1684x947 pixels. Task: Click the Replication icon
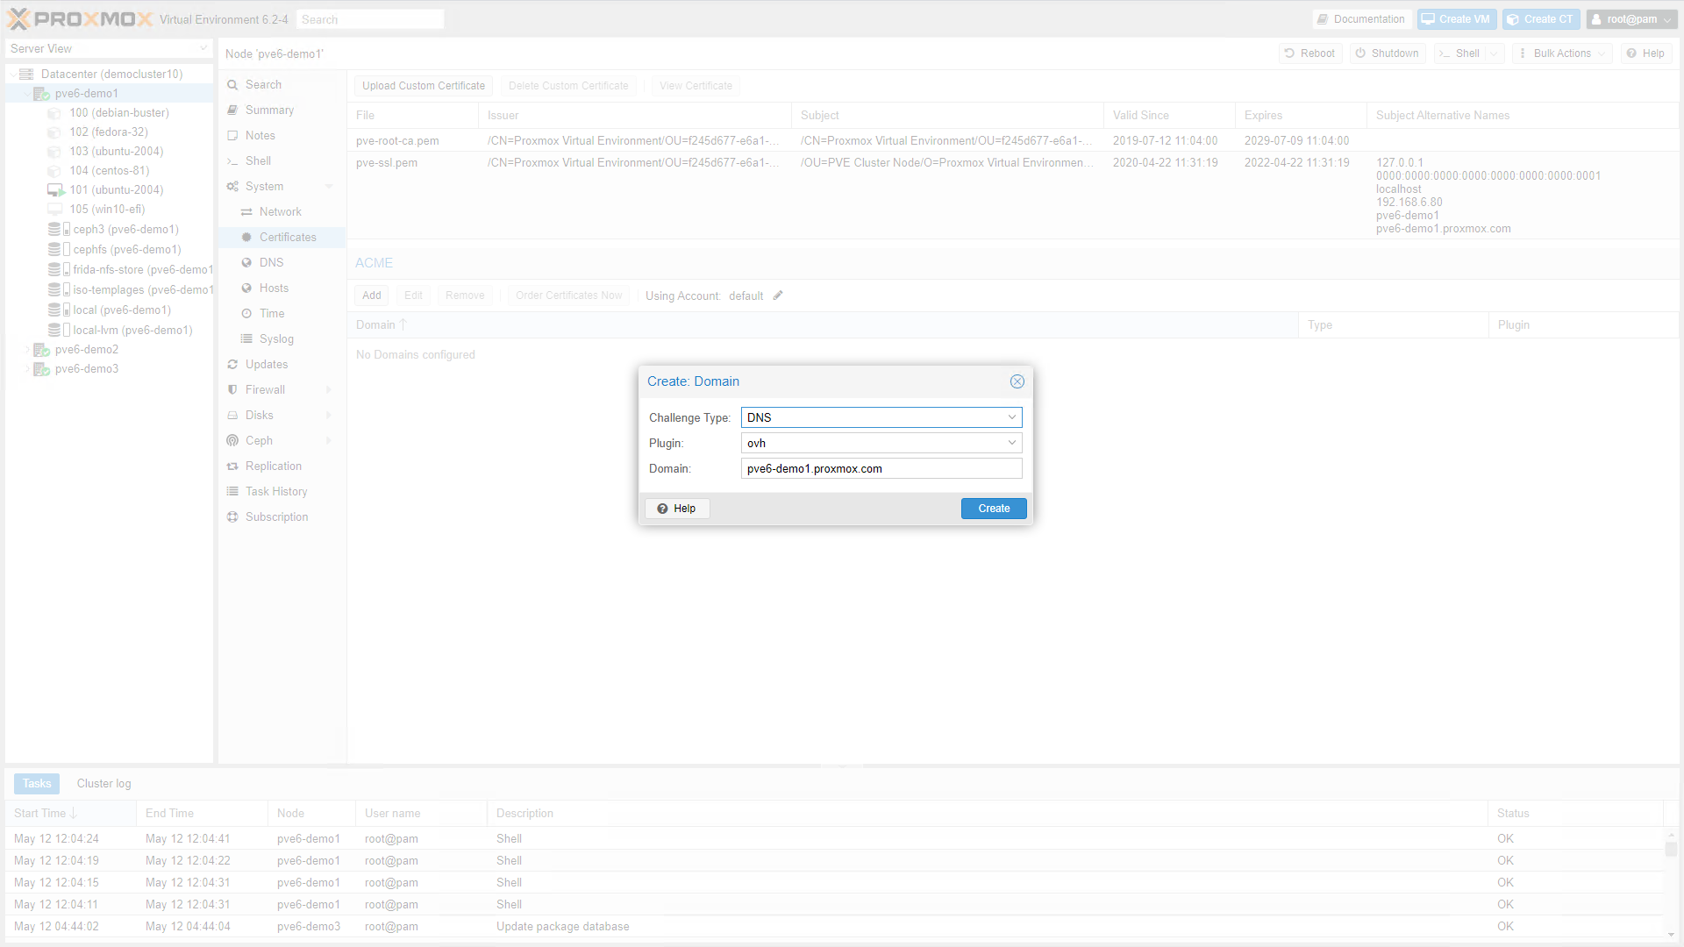(232, 466)
